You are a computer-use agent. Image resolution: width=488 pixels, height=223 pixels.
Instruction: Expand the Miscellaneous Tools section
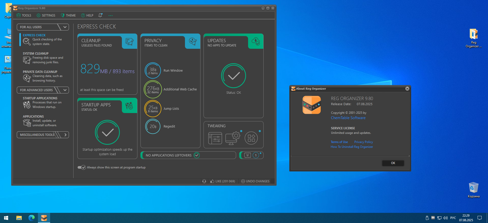[x=43, y=135]
